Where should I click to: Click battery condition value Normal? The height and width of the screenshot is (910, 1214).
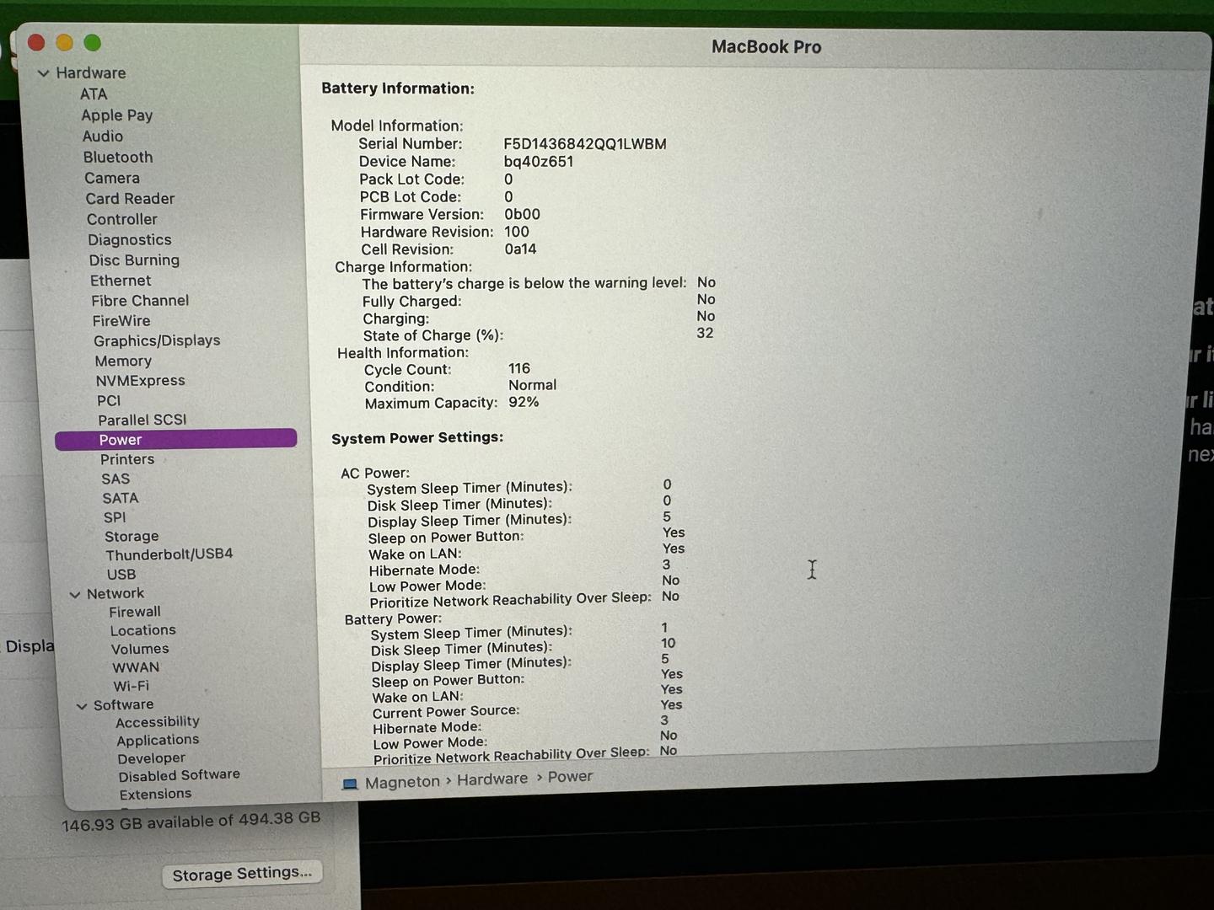pyautogui.click(x=532, y=385)
